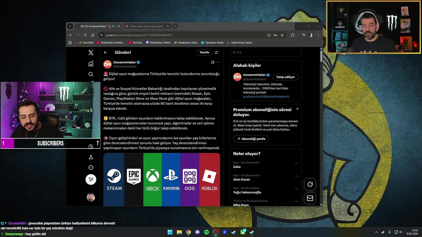The height and width of the screenshot is (237, 422).
Task: Open more options for Jhon Duran trend
Action: pyautogui.click(x=296, y=176)
